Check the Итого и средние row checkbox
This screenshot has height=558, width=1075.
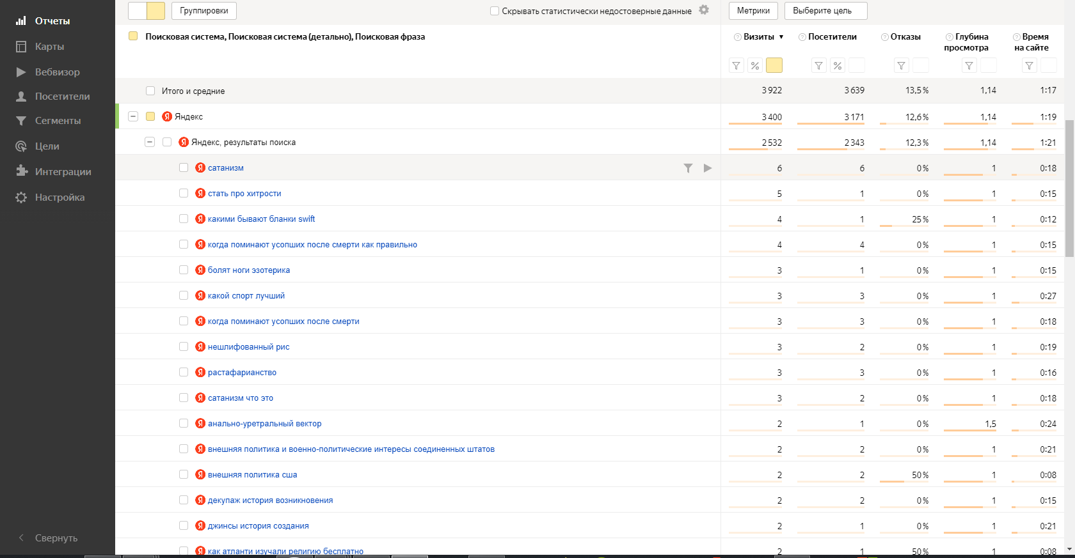(150, 91)
